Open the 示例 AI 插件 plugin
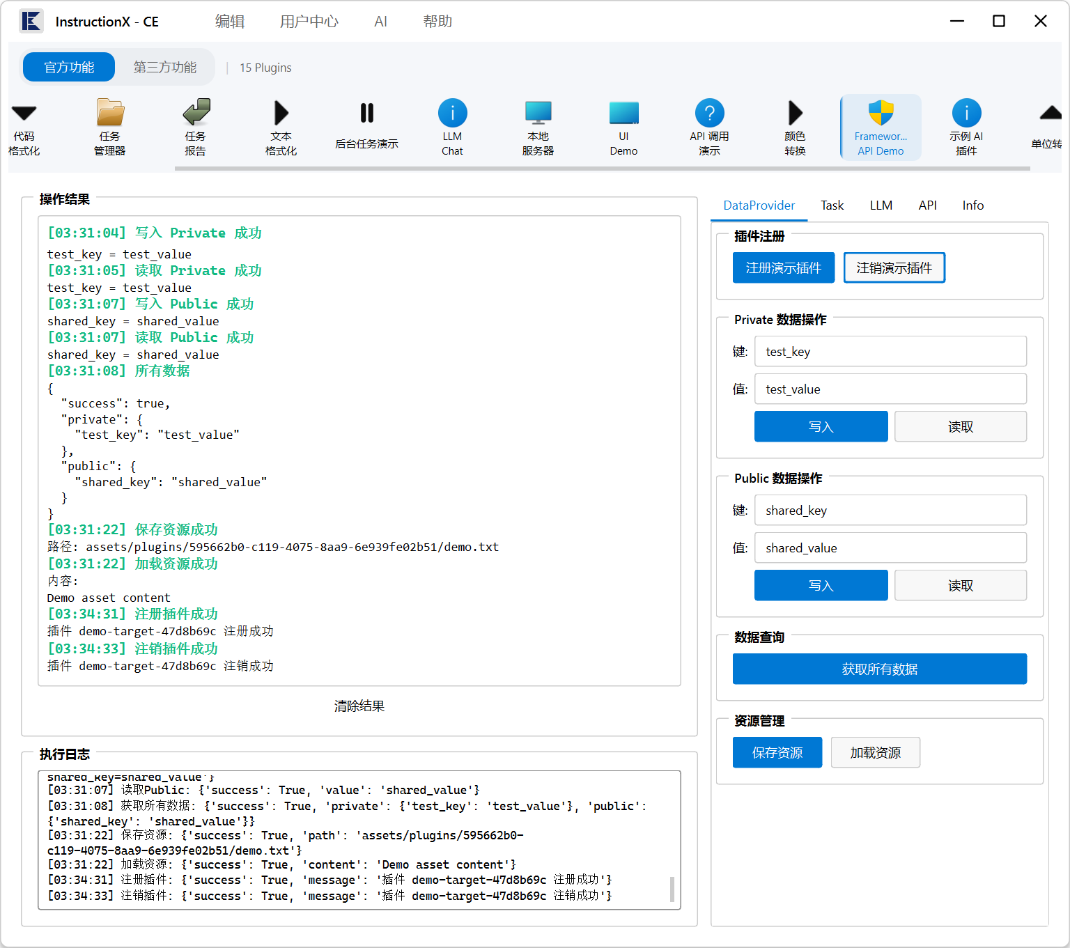 click(967, 128)
